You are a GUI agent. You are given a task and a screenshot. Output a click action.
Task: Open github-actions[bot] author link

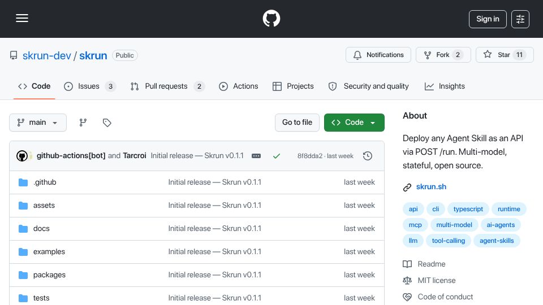point(71,156)
